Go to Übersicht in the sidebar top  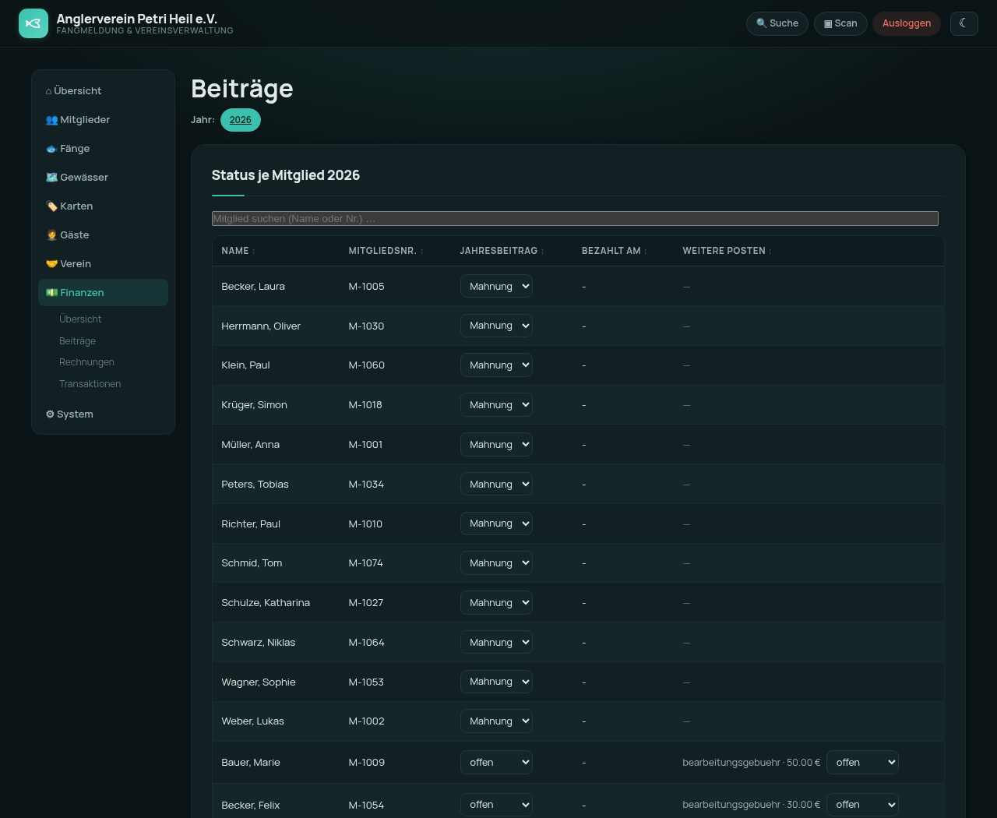click(x=103, y=91)
